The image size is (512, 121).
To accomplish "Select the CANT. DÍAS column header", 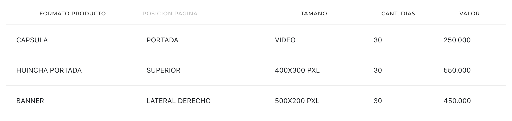I will (398, 14).
